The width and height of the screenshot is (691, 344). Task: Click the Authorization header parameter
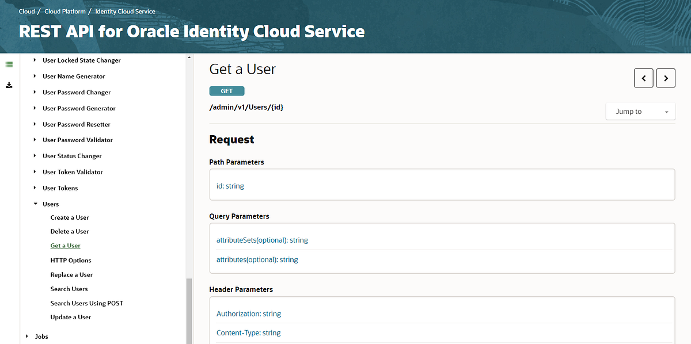(x=249, y=314)
